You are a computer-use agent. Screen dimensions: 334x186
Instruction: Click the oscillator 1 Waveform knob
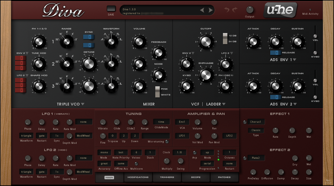tap(111, 42)
